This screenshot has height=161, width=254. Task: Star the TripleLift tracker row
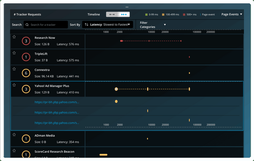click(x=14, y=53)
